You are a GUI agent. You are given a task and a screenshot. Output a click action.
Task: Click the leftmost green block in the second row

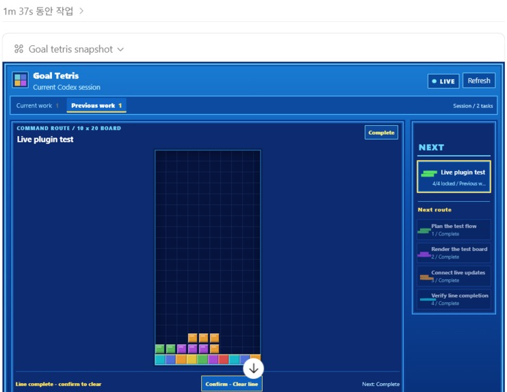coord(159,349)
